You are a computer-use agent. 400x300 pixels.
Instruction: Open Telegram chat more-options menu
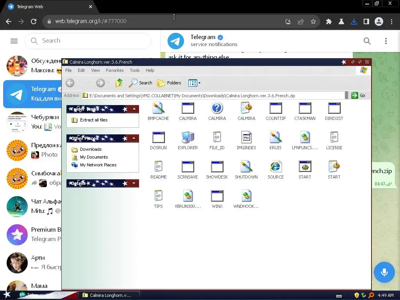tap(386, 41)
